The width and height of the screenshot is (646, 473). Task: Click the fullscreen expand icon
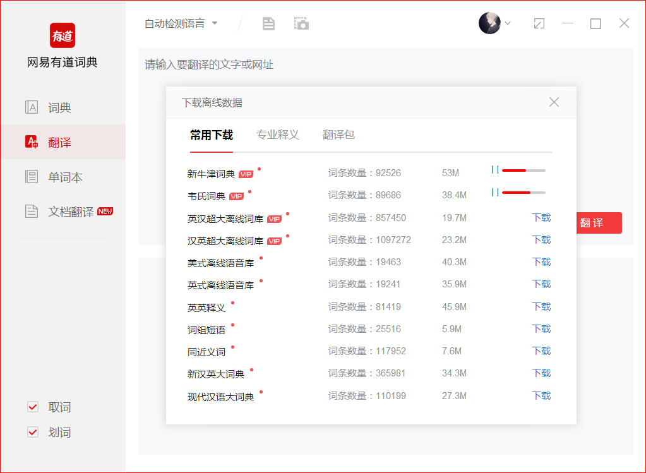tap(539, 23)
